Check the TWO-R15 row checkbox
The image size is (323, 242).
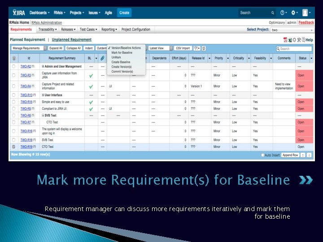13,102
